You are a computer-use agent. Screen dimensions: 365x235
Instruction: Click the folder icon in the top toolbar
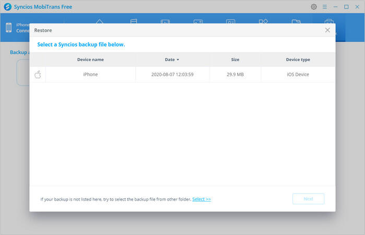pyautogui.click(x=296, y=23)
